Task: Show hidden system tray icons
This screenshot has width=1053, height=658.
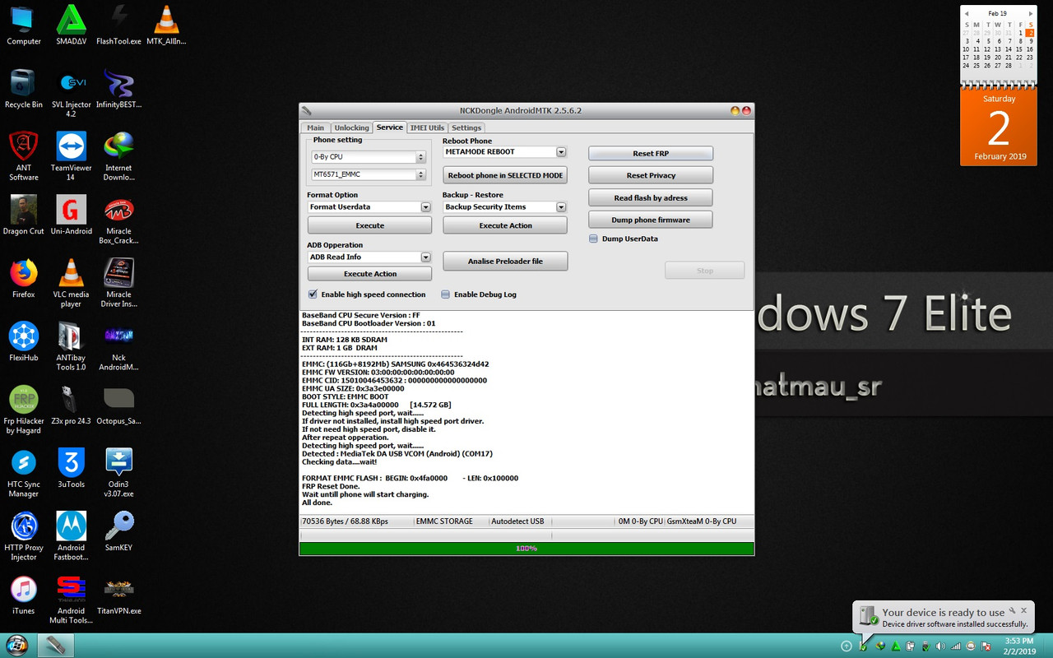Action: coord(846,646)
